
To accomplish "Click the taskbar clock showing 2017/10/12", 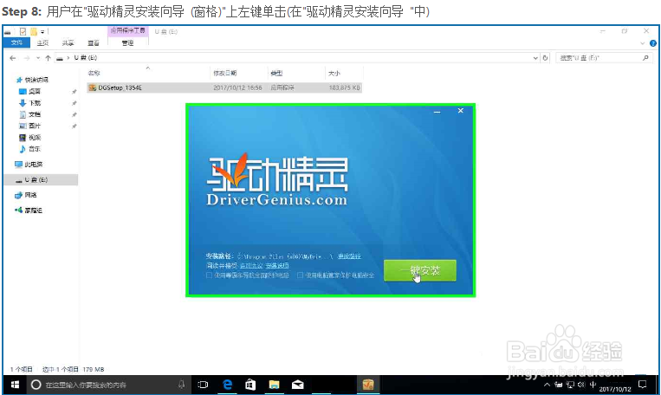I will tap(615, 389).
